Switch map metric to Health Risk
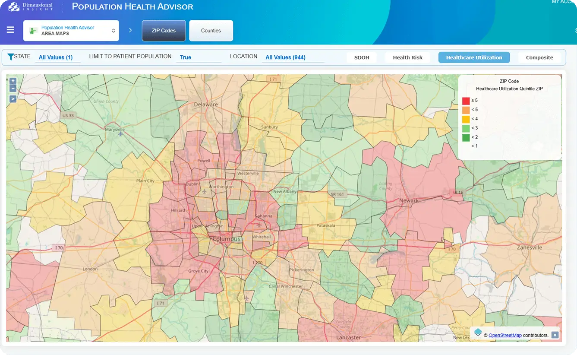 pyautogui.click(x=407, y=57)
